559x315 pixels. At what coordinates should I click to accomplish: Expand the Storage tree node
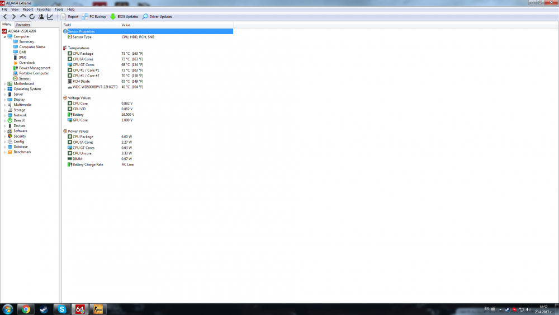pos(4,110)
